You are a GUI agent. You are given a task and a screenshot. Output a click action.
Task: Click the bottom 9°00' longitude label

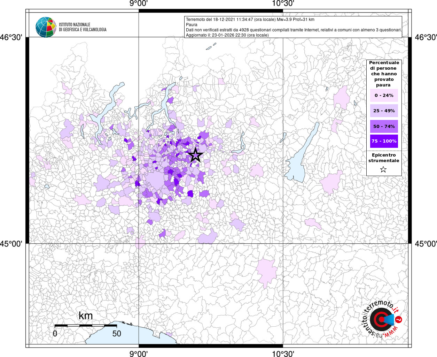(139, 354)
